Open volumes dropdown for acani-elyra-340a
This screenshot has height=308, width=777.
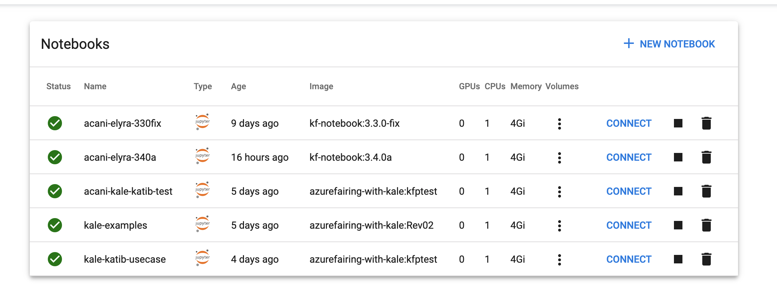click(x=560, y=158)
